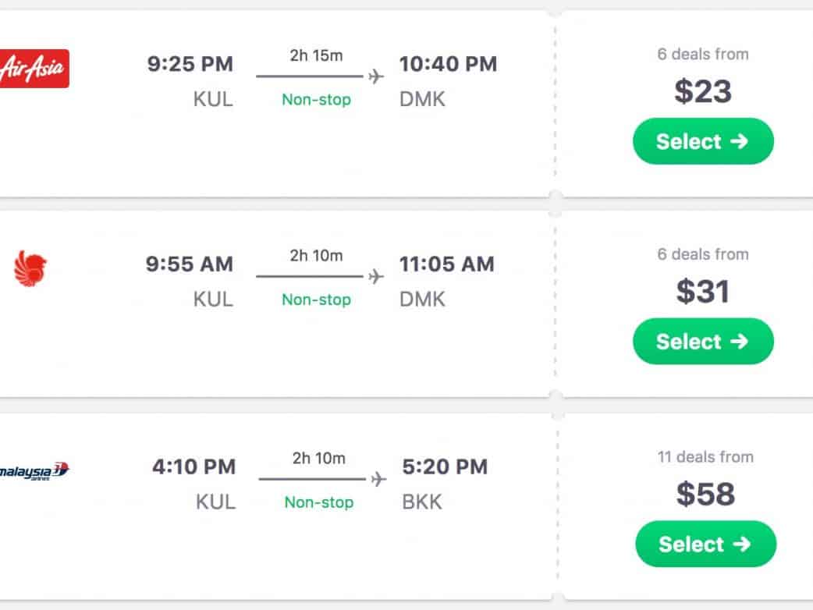Image resolution: width=813 pixels, height=610 pixels.
Task: Click the 9:55 AM departure time
Action: click(190, 264)
